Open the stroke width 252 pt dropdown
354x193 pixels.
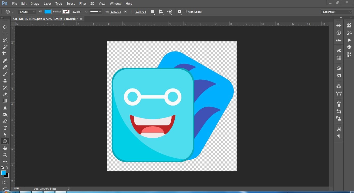pos(86,12)
